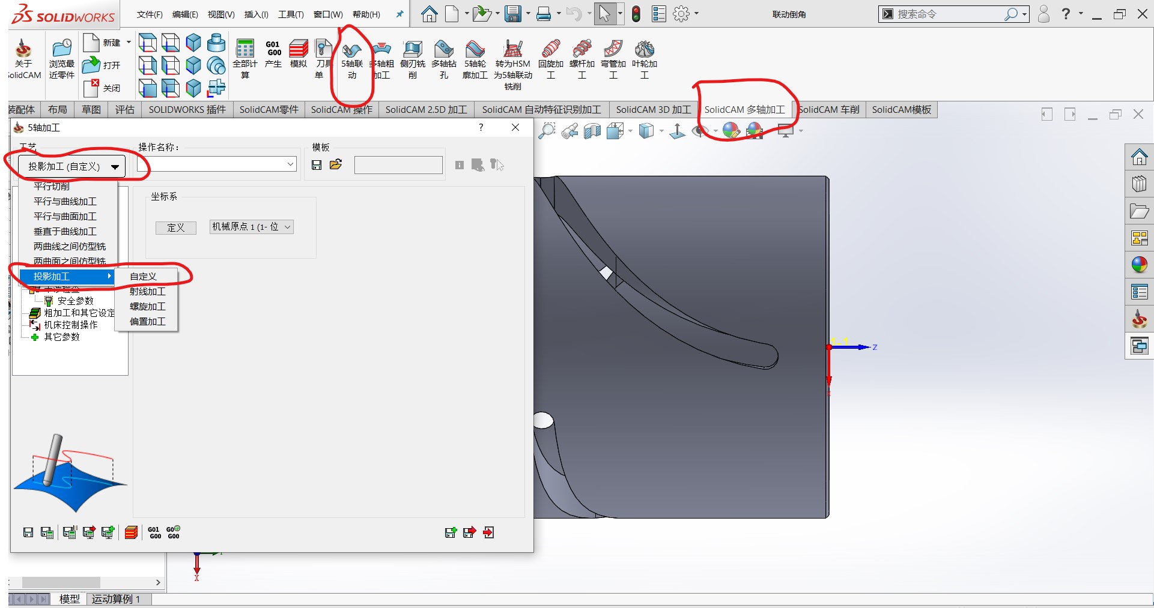The image size is (1154, 608).
Task: Select 垂直于曲线加工 in technology list
Action: (x=65, y=231)
